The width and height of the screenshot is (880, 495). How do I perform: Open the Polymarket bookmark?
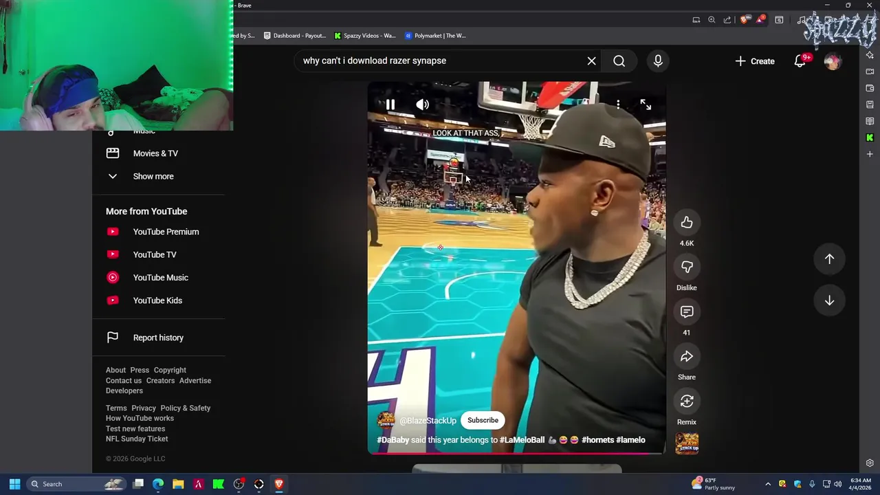click(435, 36)
